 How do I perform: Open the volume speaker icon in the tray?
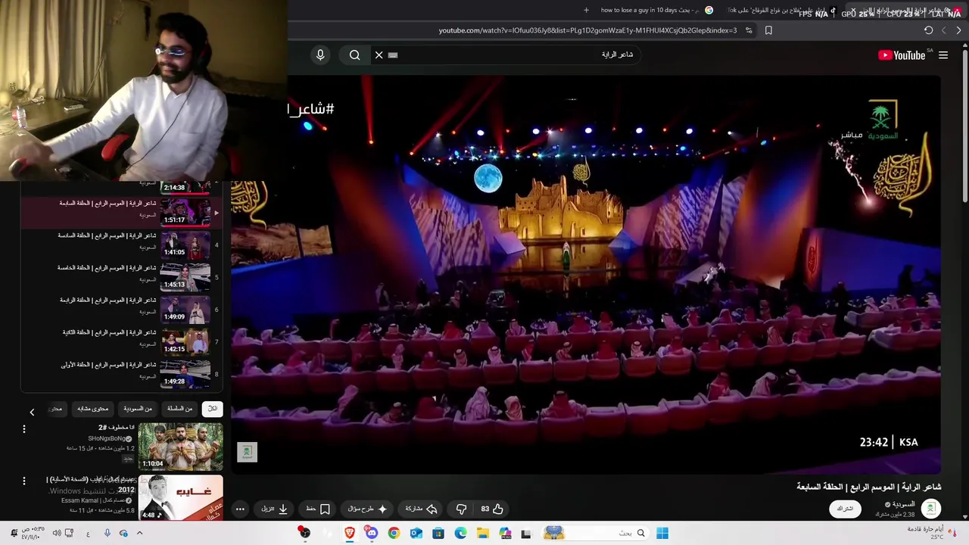coord(56,533)
